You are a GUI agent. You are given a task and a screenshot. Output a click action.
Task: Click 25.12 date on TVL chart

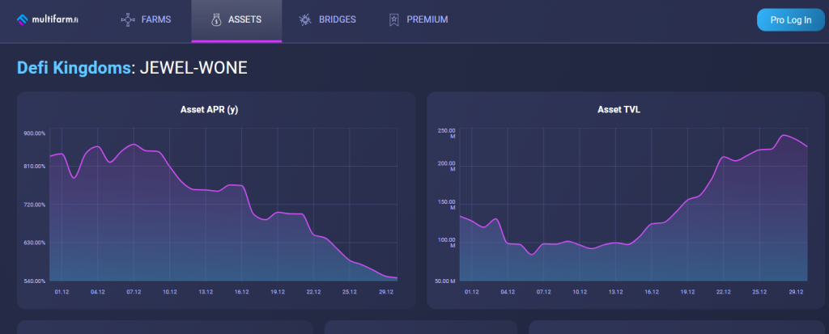coord(759,292)
